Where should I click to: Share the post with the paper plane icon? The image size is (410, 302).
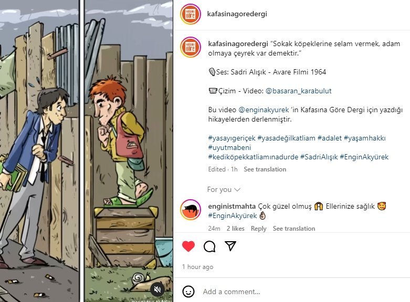click(230, 246)
